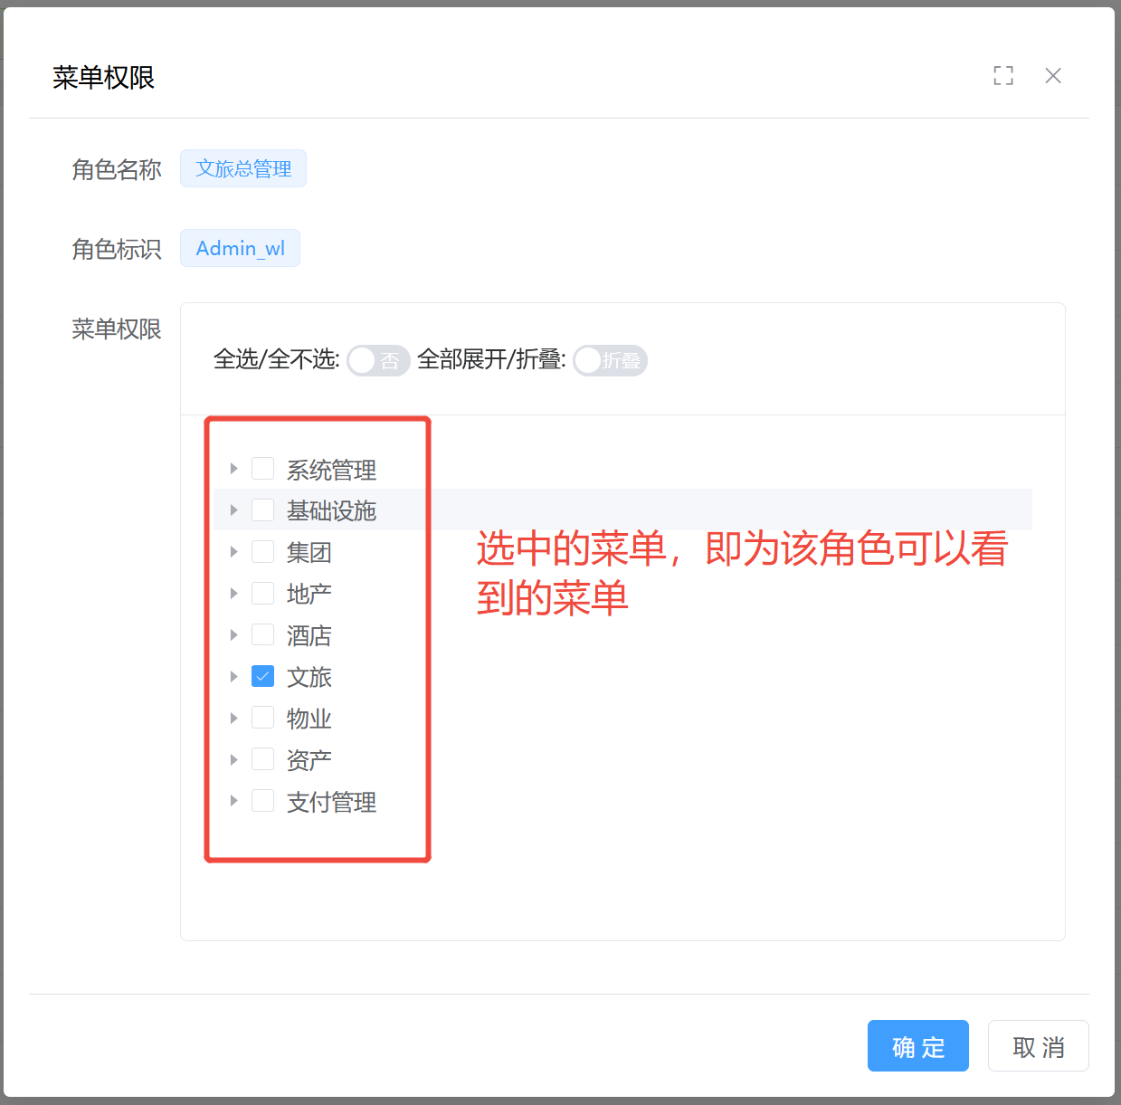The height and width of the screenshot is (1105, 1121).
Task: Expand the 地产 tree node arrow
Action: (233, 594)
